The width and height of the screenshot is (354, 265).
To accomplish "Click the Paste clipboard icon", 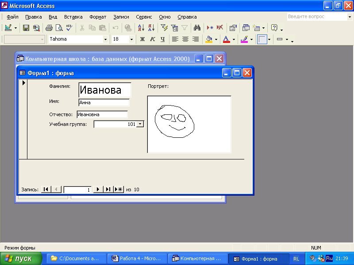I will coord(103,28).
